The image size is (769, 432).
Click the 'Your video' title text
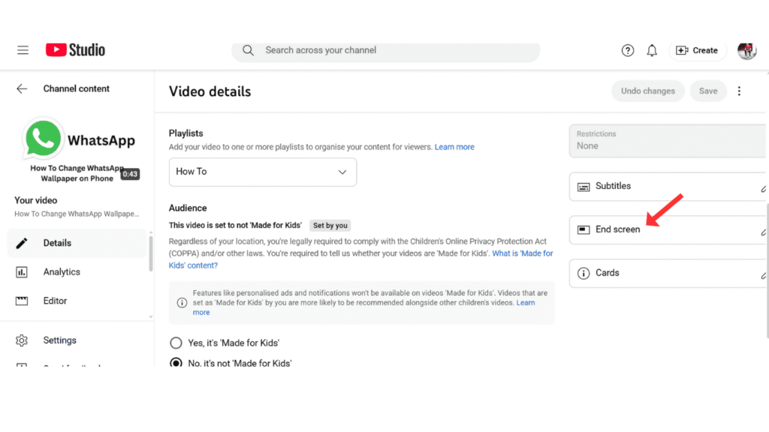tap(36, 200)
